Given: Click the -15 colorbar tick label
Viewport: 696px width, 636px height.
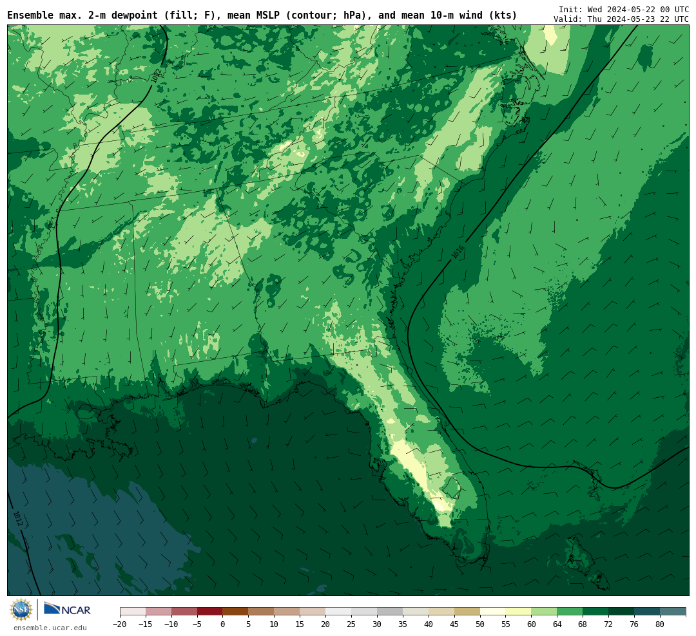Looking at the screenshot, I should coord(145,624).
